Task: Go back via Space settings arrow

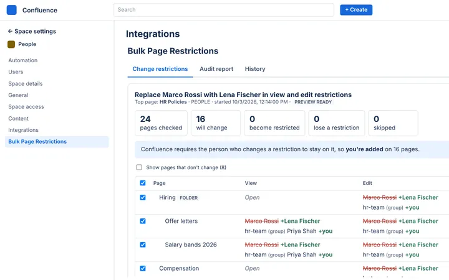Action: [x=10, y=31]
